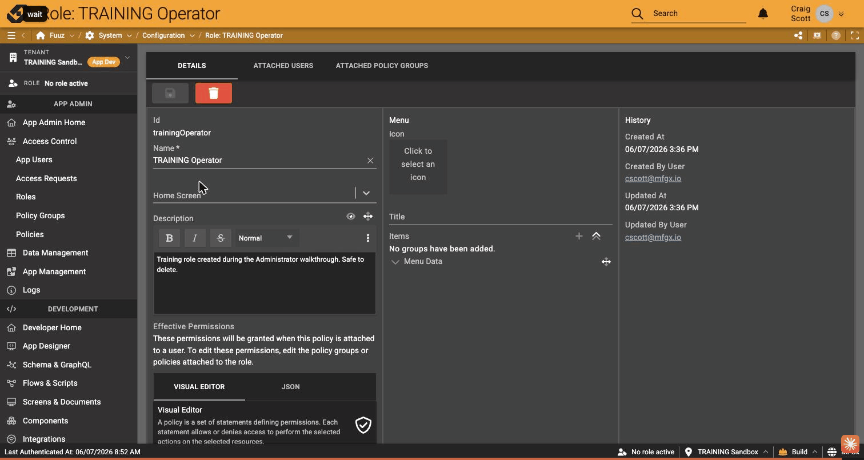Viewport: 864px width, 460px height.
Task: Toggle bold formatting in Description
Action: pyautogui.click(x=169, y=238)
